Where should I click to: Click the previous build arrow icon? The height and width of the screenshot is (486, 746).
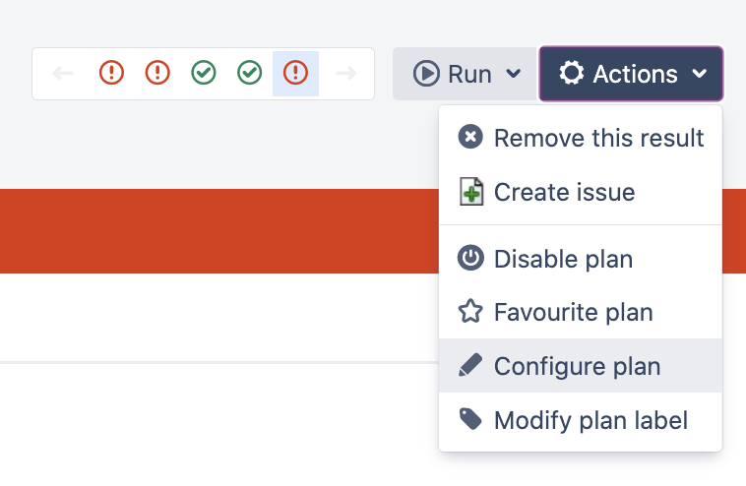click(63, 74)
